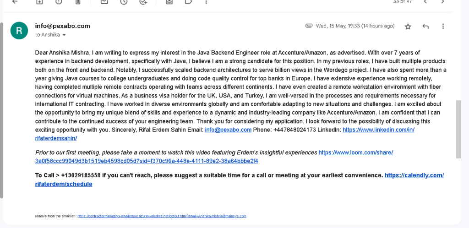The height and width of the screenshot is (228, 469).
Task: Add this email to Tasks
Action: [x=143, y=1]
